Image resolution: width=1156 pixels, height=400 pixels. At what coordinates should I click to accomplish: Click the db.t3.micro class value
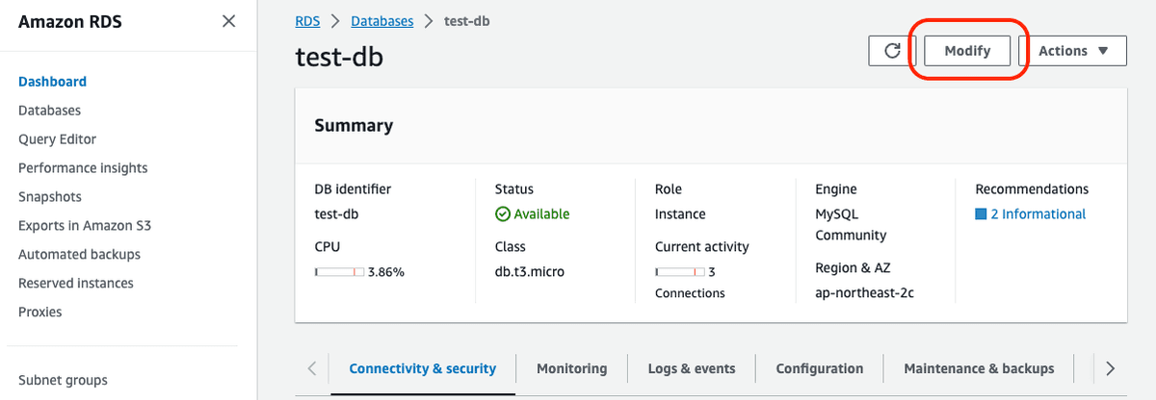(x=530, y=272)
